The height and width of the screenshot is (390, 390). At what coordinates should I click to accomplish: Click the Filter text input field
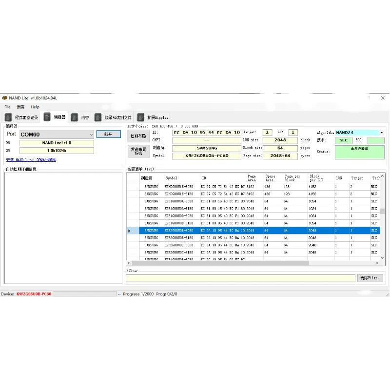click(240, 278)
